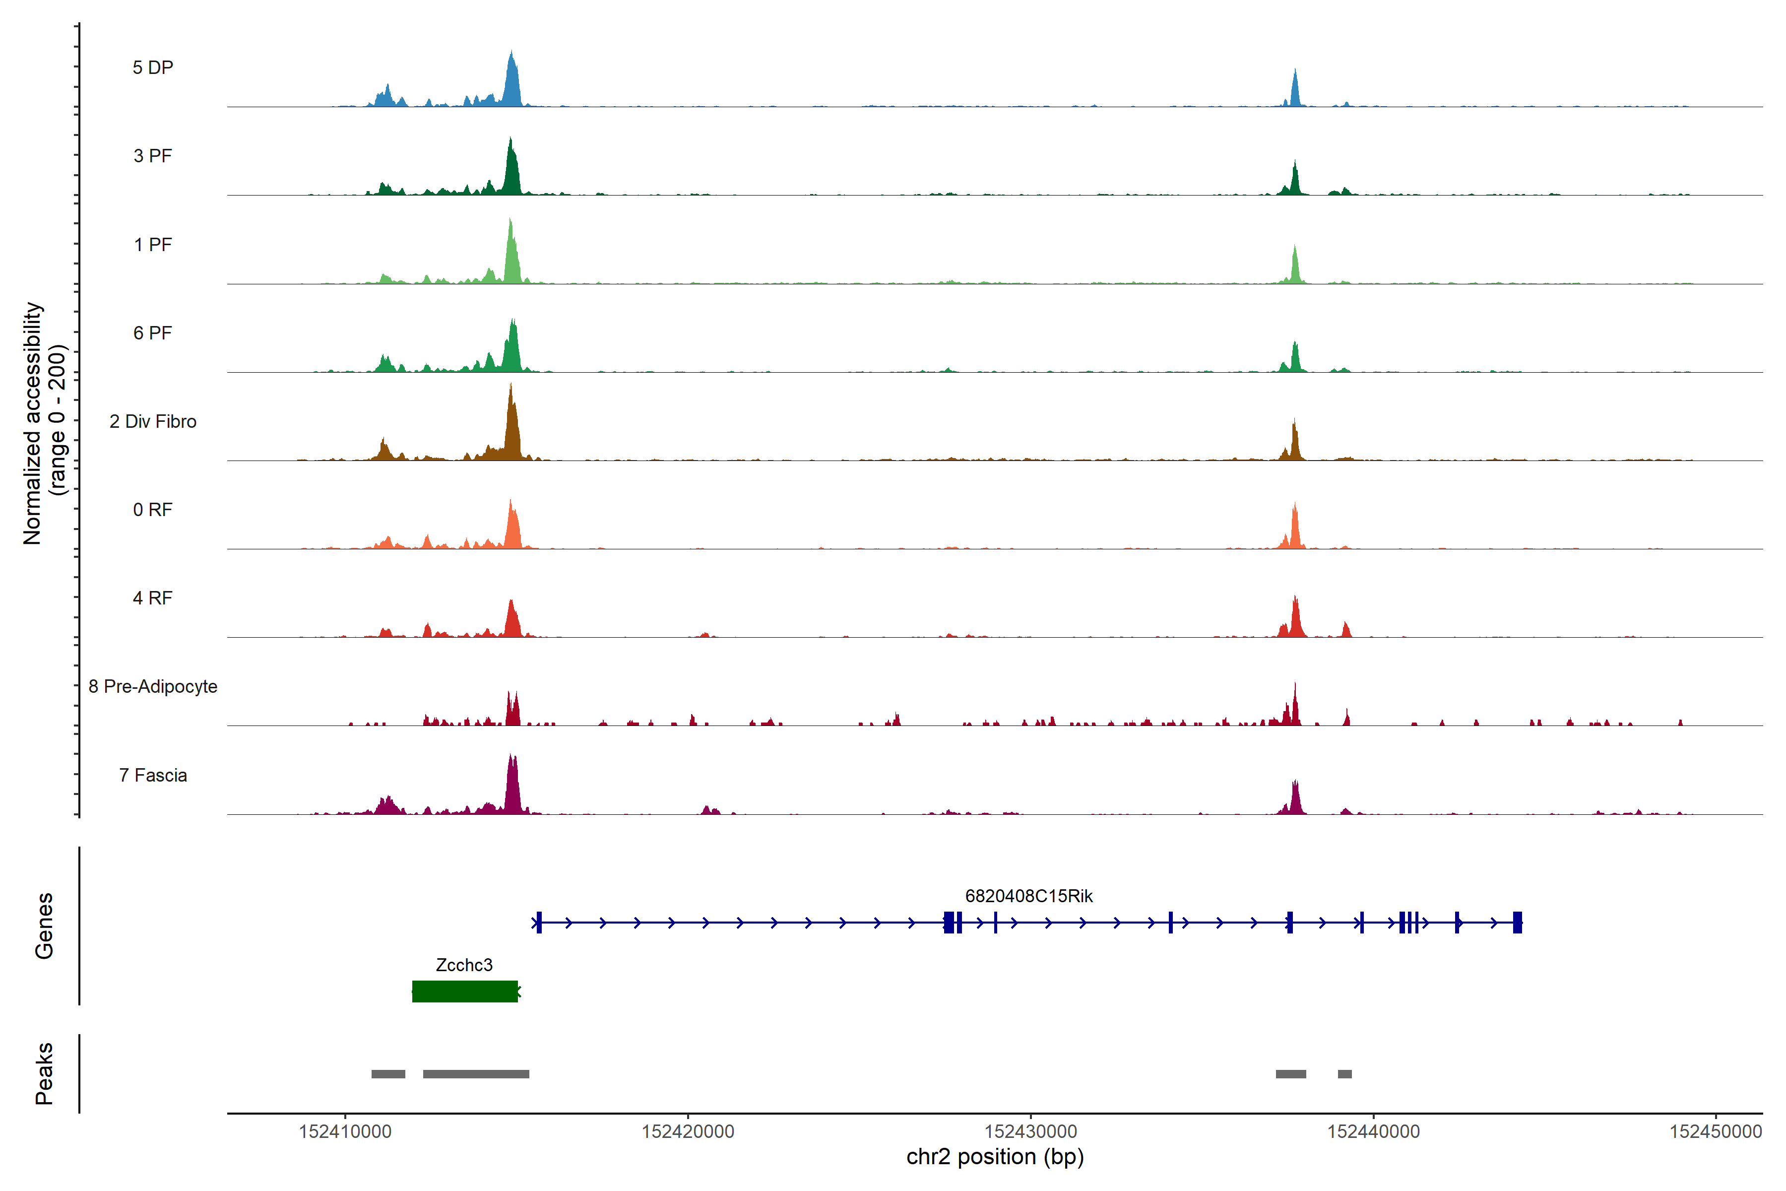This screenshot has height=1191, width=1786.
Task: Click the leftmost gray peak bar
Action: (388, 1074)
